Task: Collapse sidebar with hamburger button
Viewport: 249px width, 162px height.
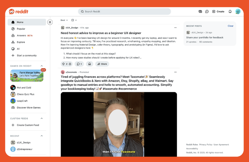Action: (50, 22)
